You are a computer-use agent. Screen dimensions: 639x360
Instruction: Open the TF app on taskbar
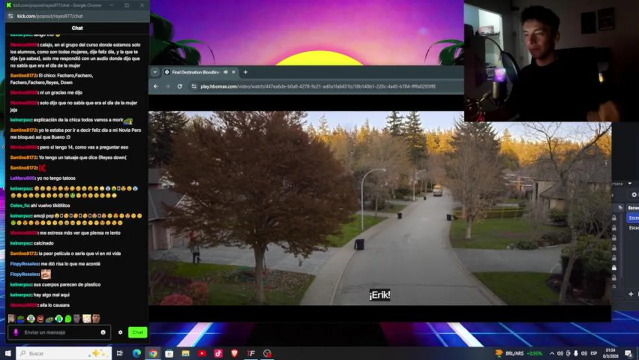point(251,353)
